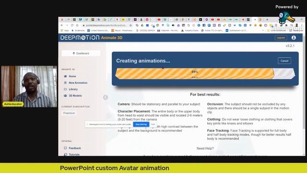The width and height of the screenshot is (307, 173).
Task: Click the Need Help? text
Action: point(205,148)
